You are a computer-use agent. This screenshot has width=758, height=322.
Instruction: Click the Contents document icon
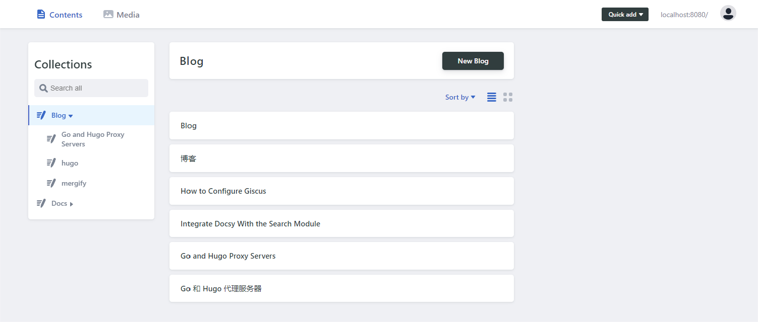pos(41,14)
